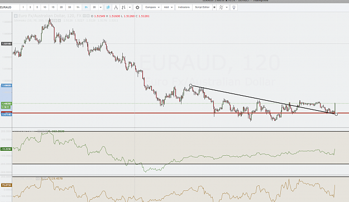Click the high price value 1.51600
The height and width of the screenshot is (202, 349).
114,16
